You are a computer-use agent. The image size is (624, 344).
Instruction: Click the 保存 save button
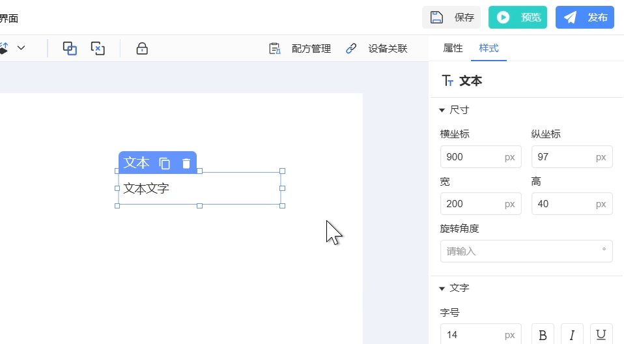tap(451, 18)
